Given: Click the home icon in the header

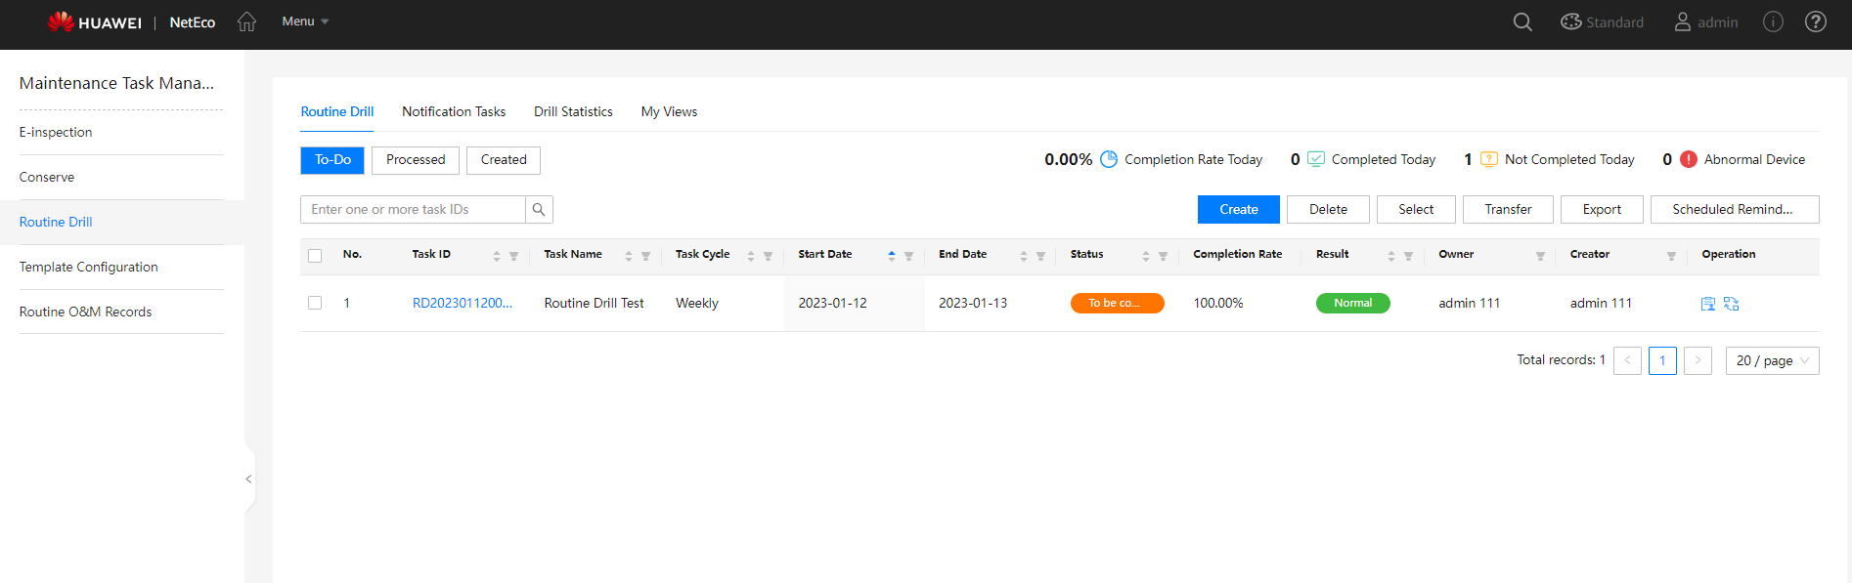Looking at the screenshot, I should [246, 21].
